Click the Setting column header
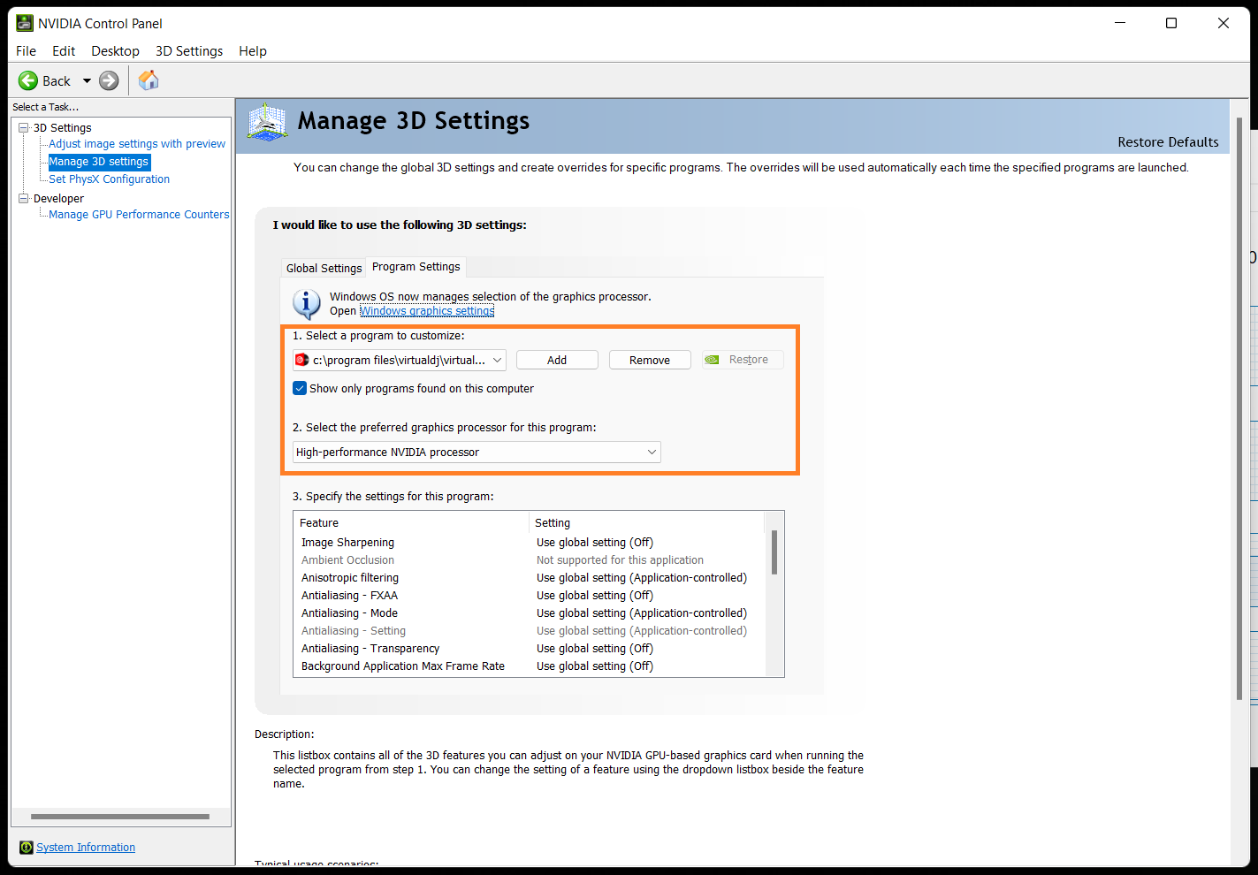This screenshot has height=875, width=1258. click(646, 523)
